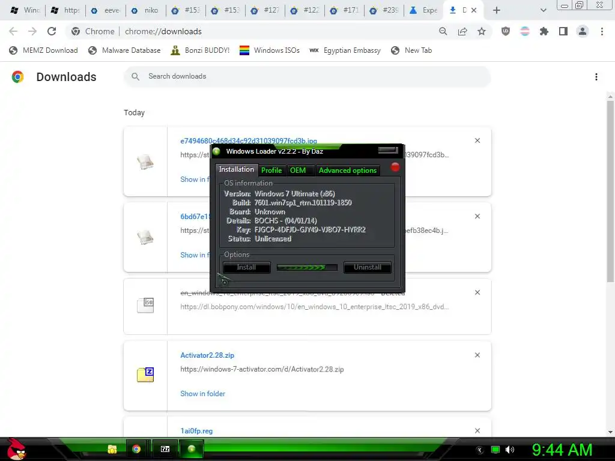Click the zoom magnifier icon in address bar
Image resolution: width=615 pixels, height=461 pixels.
tap(443, 31)
